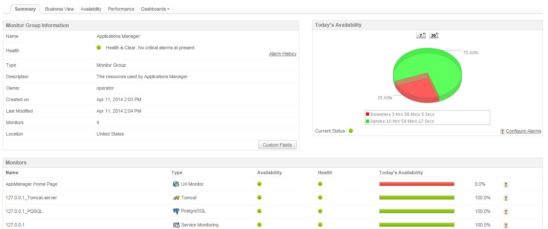Open the 127.0.0.1 monitor link
Image resolution: width=548 pixels, height=229 pixels.
pyautogui.click(x=15, y=225)
